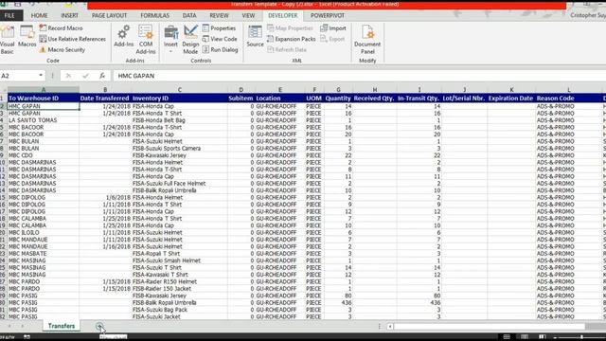Switch to the REVIEW tab

pos(219,15)
